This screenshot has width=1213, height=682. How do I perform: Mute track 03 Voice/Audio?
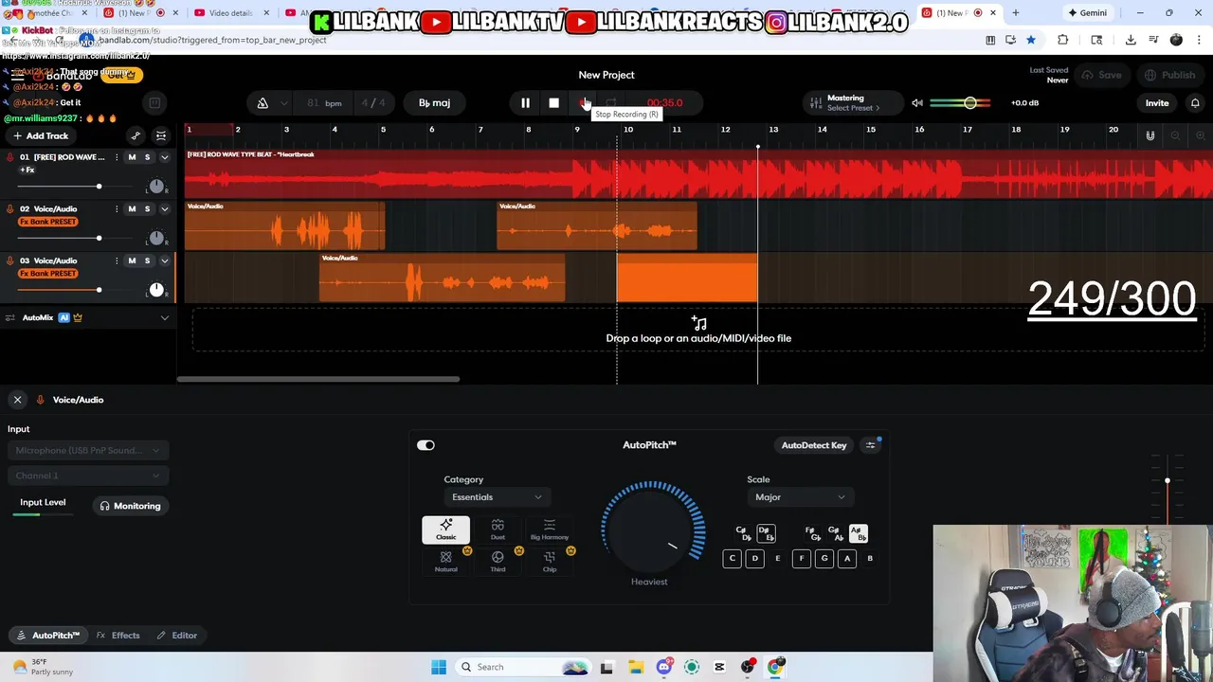click(x=132, y=260)
